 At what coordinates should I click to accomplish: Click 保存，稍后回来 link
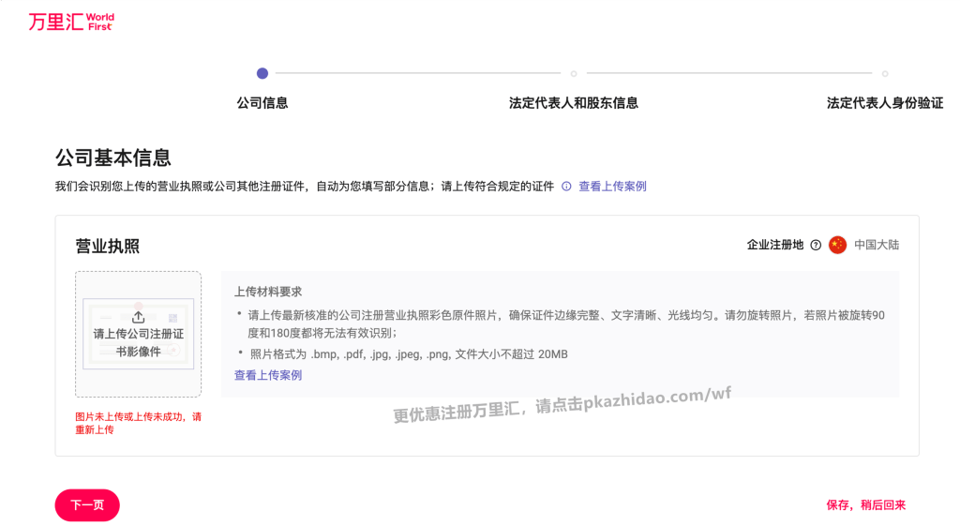(865, 505)
